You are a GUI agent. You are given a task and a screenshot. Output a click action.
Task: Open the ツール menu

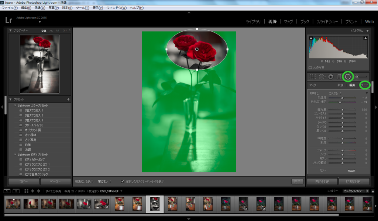82,8
